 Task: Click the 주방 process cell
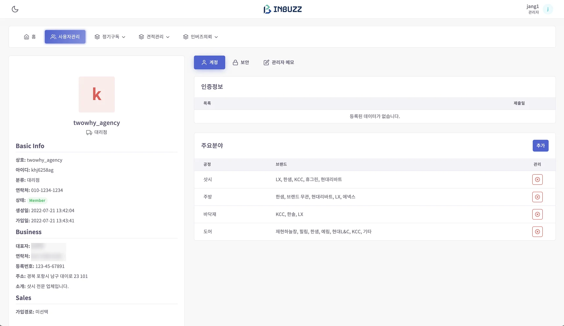tap(208, 197)
